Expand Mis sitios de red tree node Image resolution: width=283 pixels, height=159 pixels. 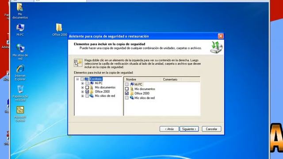click(x=83, y=96)
